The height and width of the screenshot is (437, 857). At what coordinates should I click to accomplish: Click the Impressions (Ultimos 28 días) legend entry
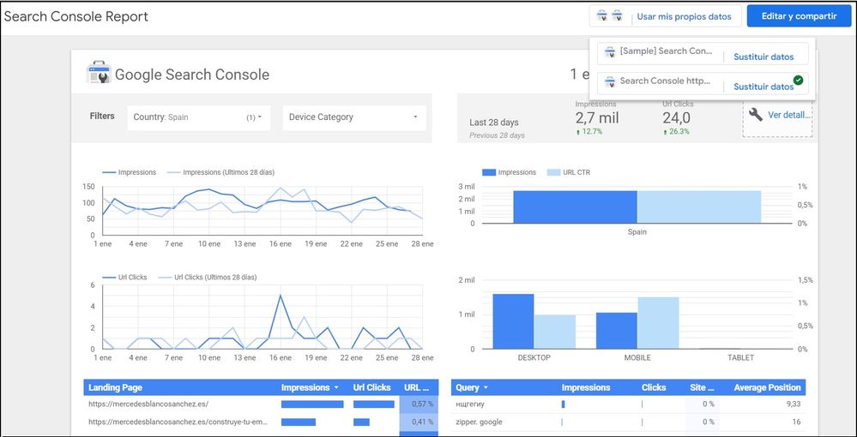pyautogui.click(x=220, y=172)
